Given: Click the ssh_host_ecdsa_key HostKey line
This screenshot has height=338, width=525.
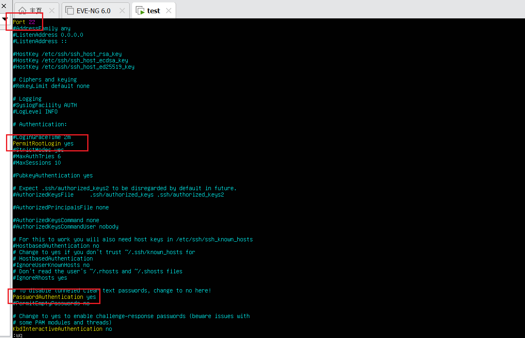Looking at the screenshot, I should (70, 60).
